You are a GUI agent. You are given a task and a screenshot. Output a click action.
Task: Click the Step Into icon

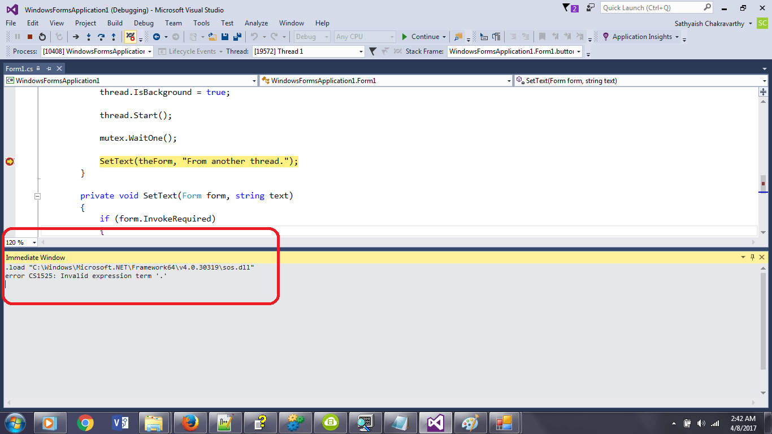(x=89, y=37)
